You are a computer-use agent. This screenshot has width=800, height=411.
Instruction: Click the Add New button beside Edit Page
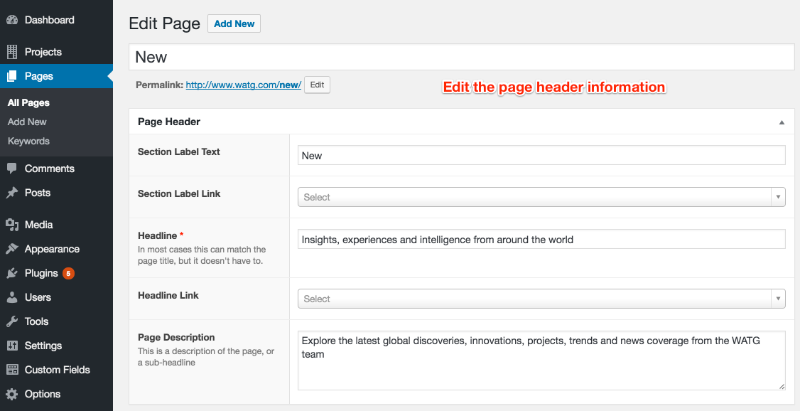pos(234,23)
